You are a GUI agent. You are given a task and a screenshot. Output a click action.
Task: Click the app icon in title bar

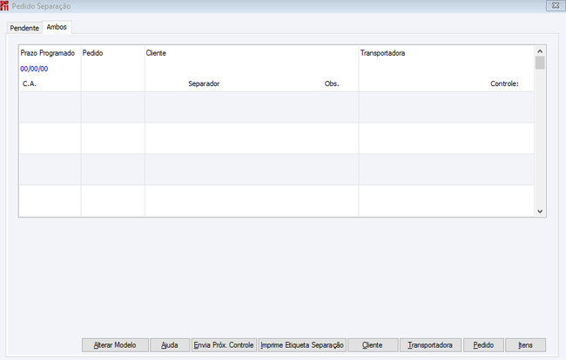click(4, 5)
